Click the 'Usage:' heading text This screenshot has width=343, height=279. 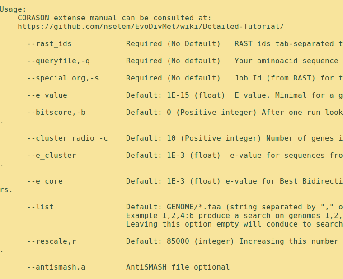[x=13, y=9]
